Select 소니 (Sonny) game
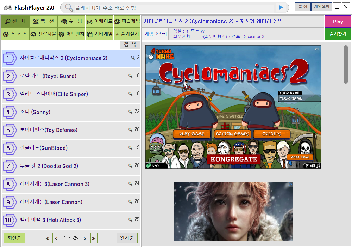352x247 pixels. (71, 113)
